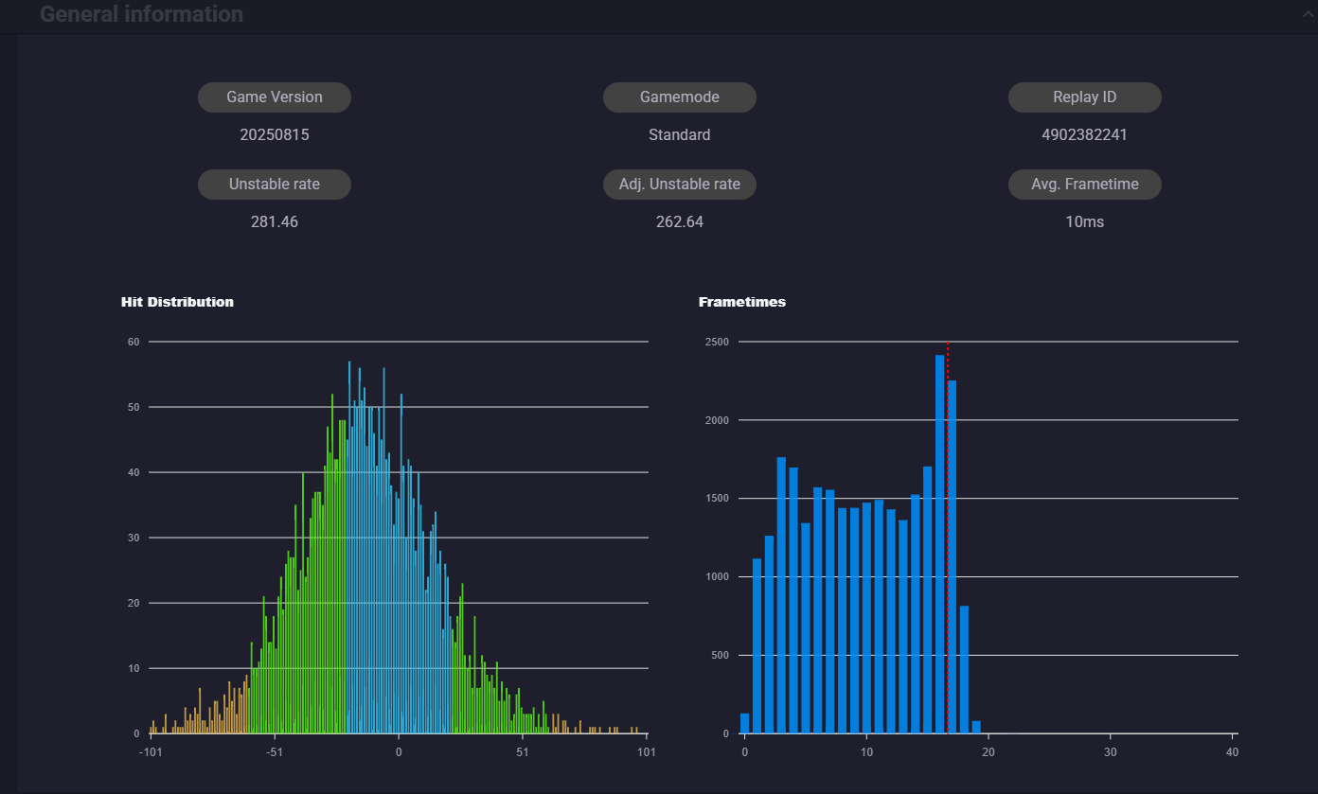Click the Hit Distribution chart title

(177, 302)
